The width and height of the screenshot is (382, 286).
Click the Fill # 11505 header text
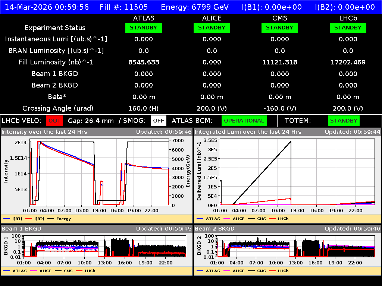124,7
